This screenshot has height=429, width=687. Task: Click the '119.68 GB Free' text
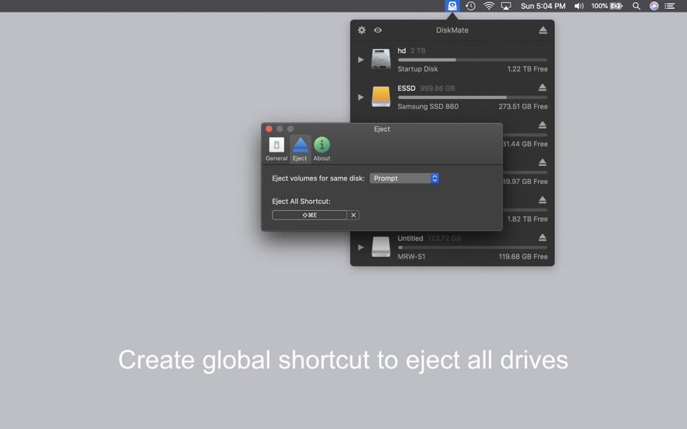pyautogui.click(x=523, y=256)
